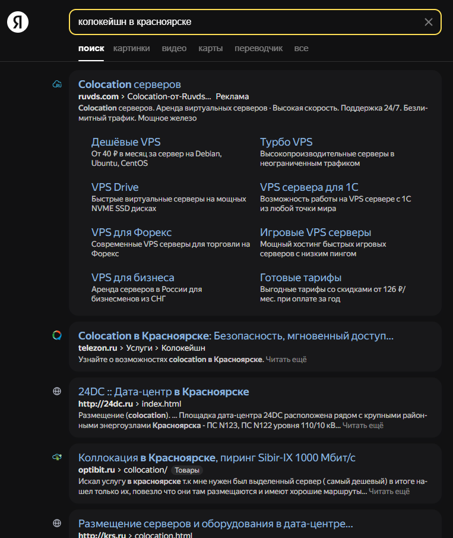Click the ruvds.com ad favicon

point(57,84)
